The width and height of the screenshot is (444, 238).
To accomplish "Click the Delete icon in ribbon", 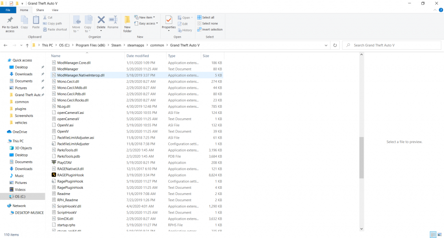I will (x=101, y=20).
